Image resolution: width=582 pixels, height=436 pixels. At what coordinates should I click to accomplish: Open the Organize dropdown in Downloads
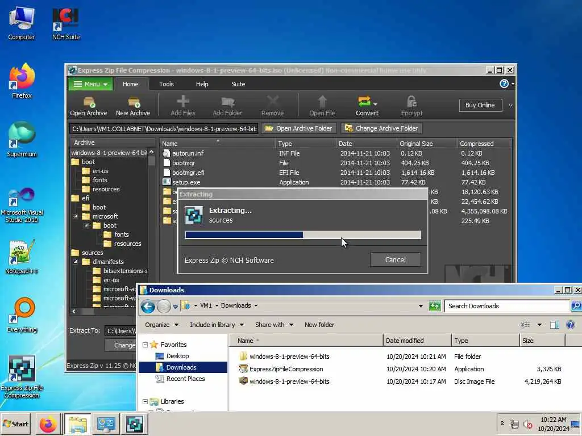tap(162, 325)
